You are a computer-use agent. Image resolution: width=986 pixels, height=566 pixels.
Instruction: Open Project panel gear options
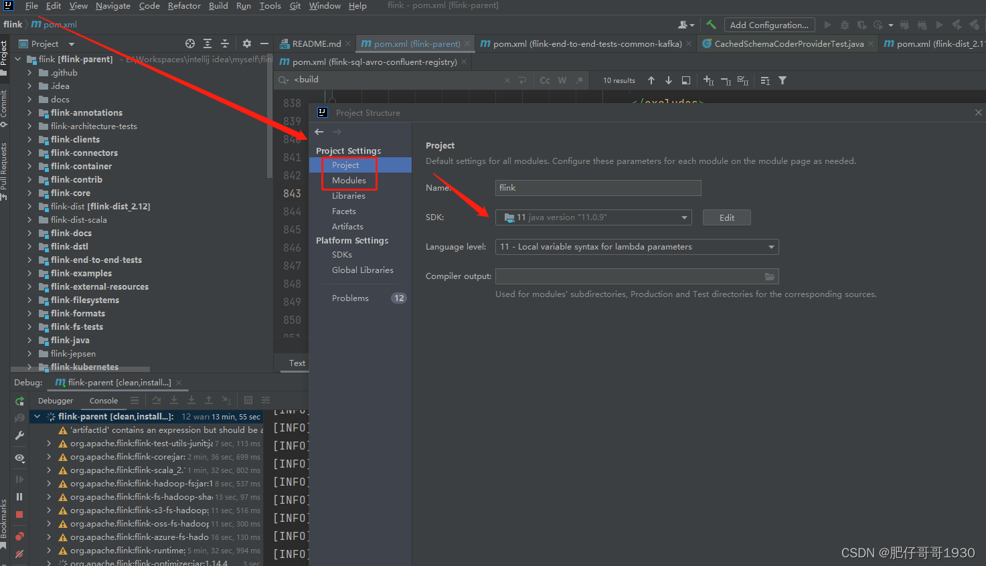point(247,43)
